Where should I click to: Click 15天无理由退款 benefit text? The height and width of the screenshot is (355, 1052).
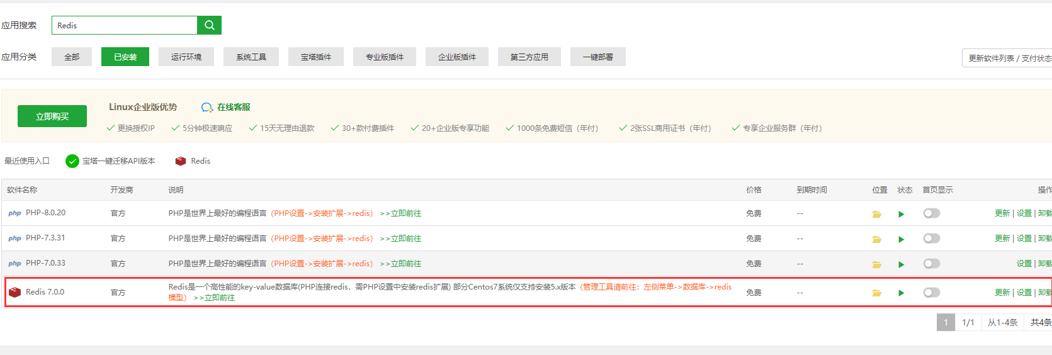coord(287,128)
